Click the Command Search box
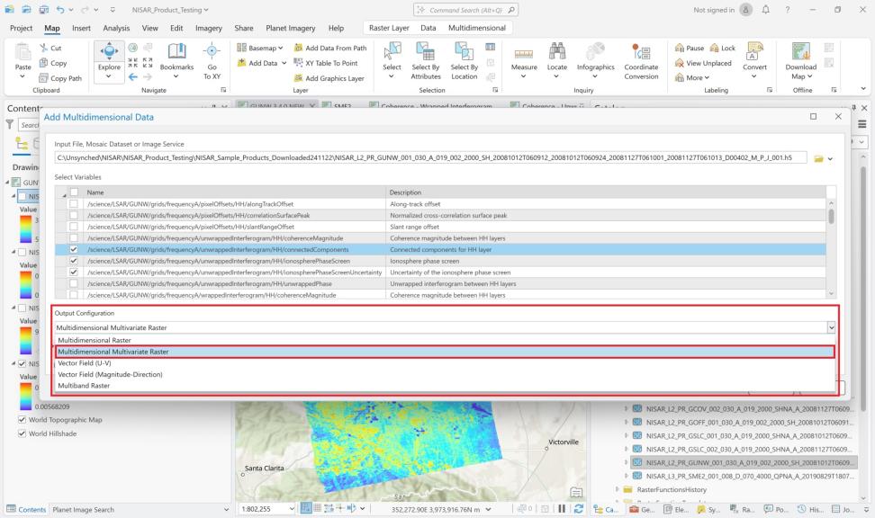The height and width of the screenshot is (518, 875). [466, 10]
